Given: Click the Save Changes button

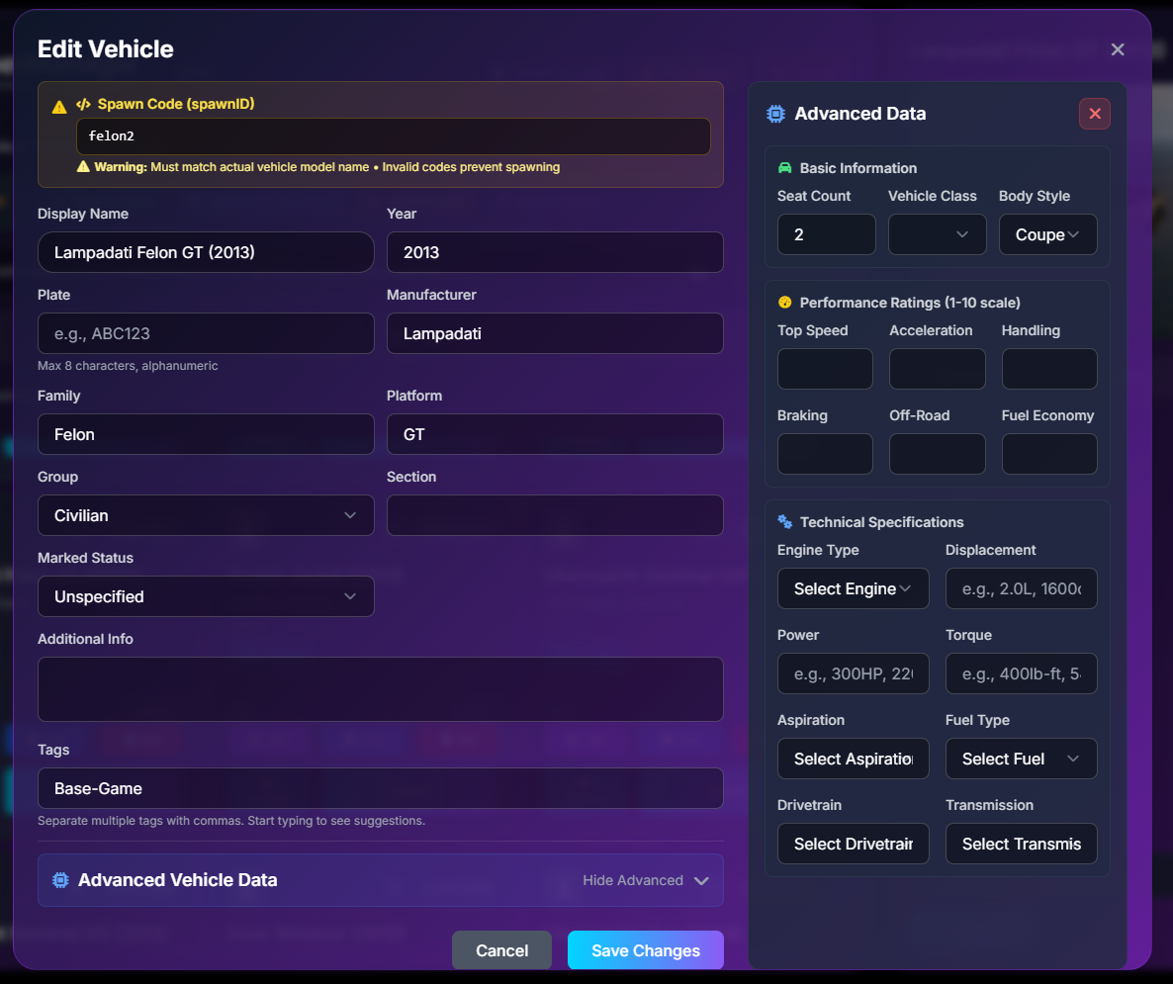Looking at the screenshot, I should coord(645,950).
